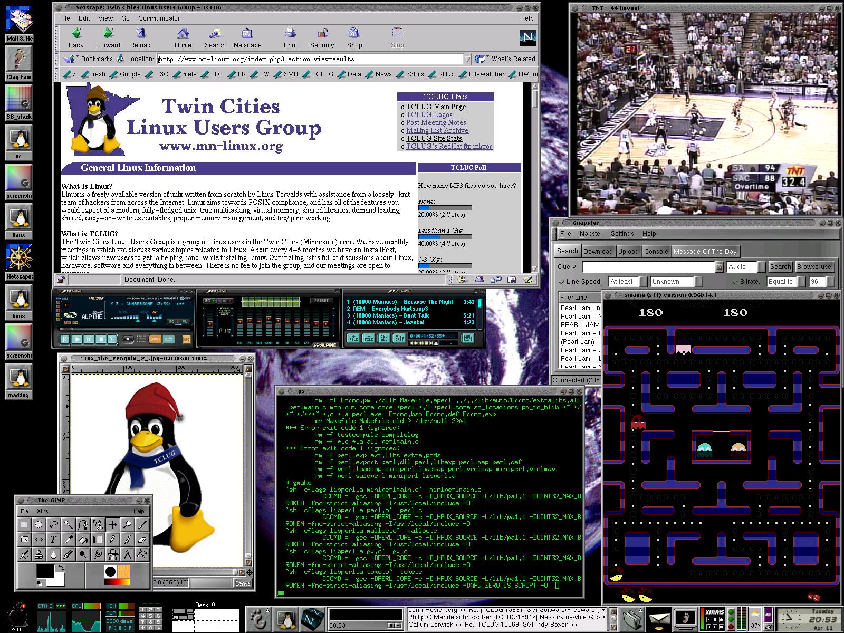Select 'REM – Everybody Hurts.mp3' in playlist
844x633 pixels.
point(411,309)
